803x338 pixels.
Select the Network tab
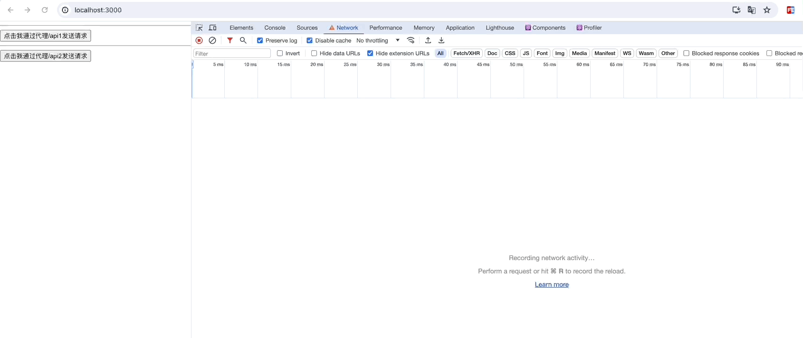344,28
